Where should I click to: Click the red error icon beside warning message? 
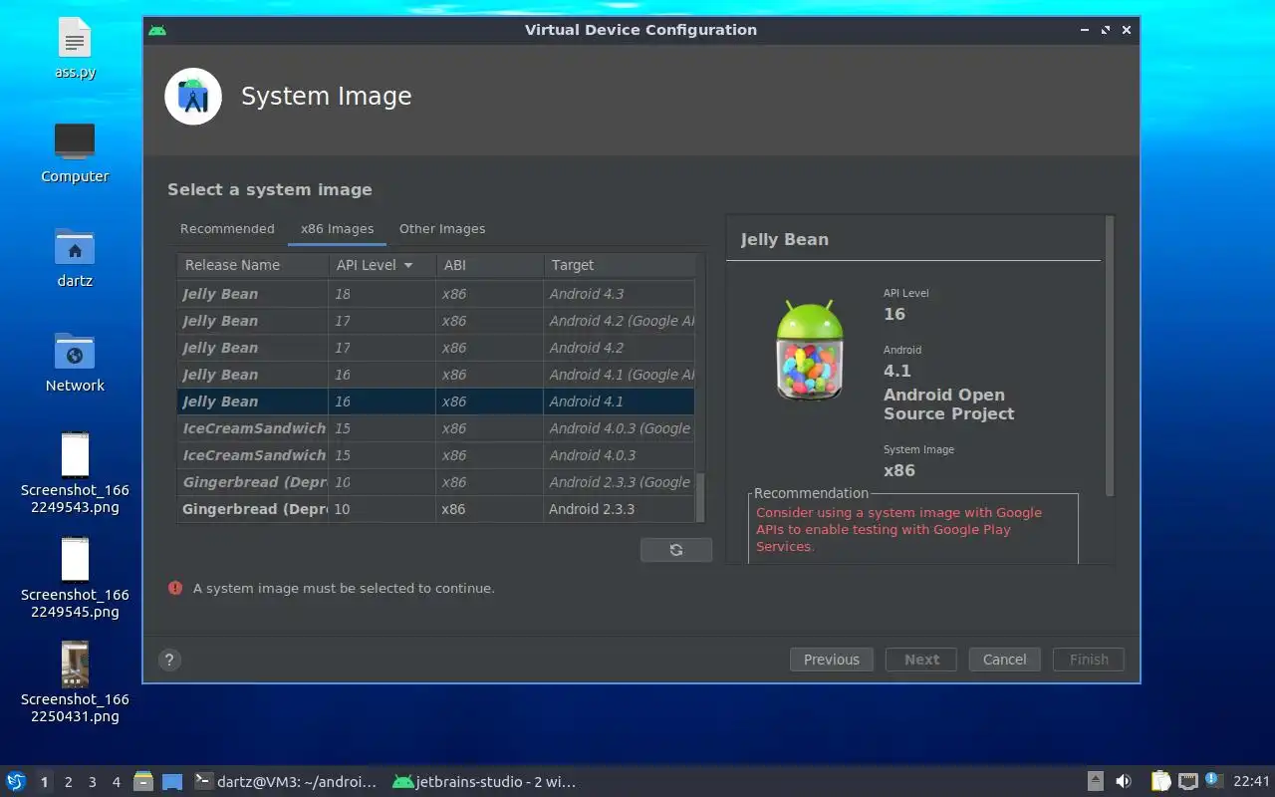pos(175,588)
